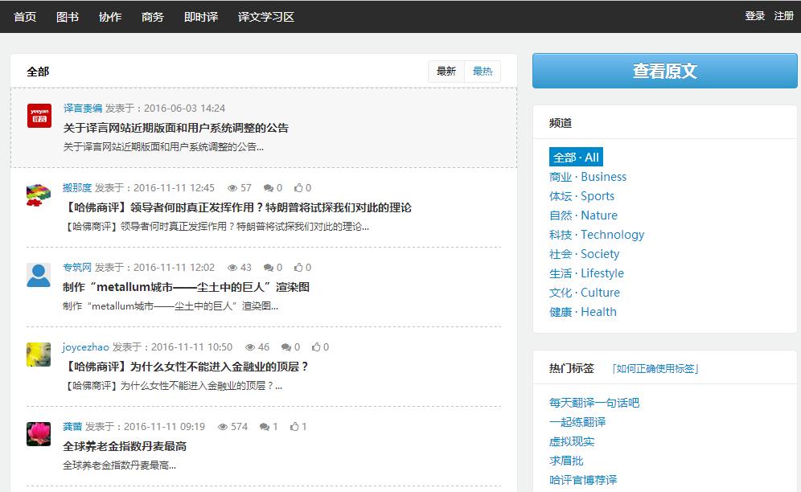The image size is (801, 492).
Task: Click the blue 查看原文 button
Action: tap(664, 71)
